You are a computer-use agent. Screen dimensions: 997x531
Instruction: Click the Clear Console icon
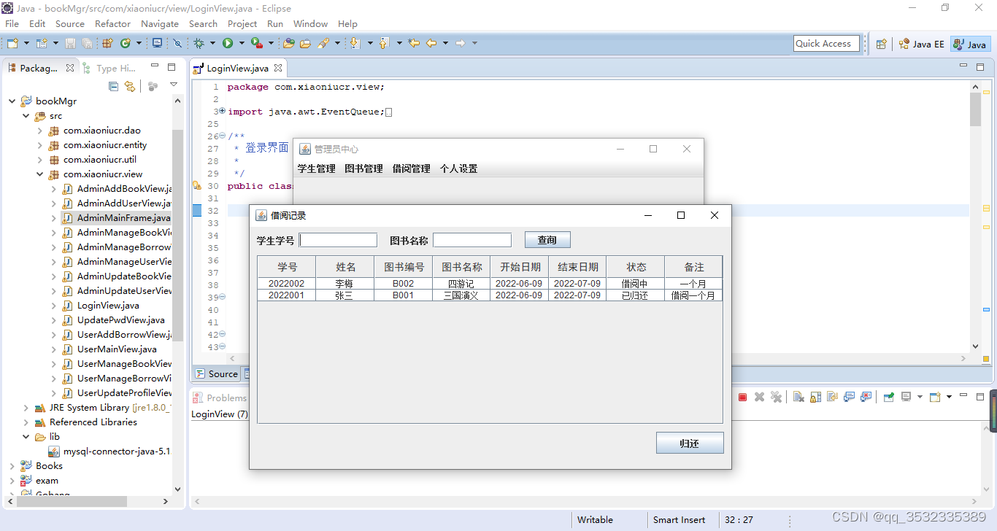798,397
